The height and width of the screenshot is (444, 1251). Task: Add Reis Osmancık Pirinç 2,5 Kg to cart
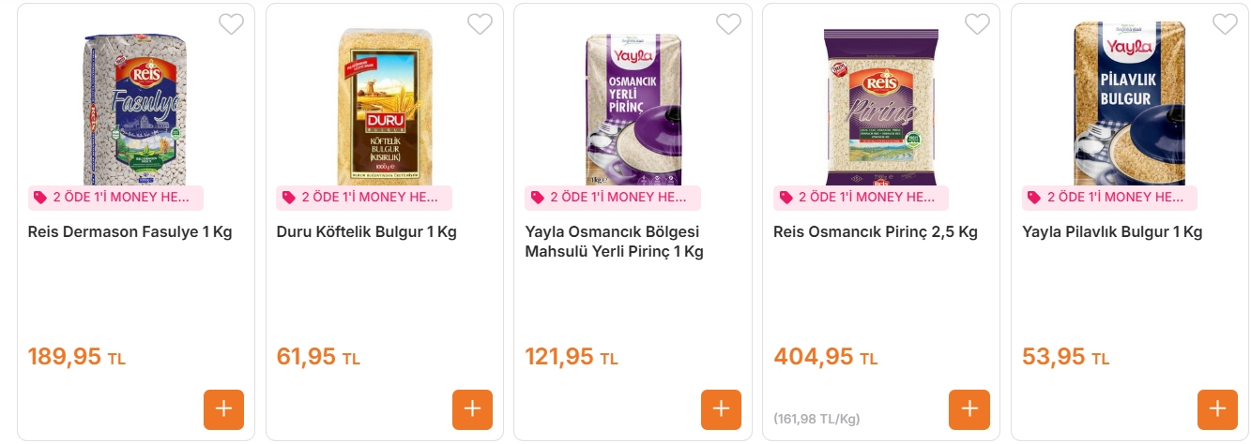point(969,409)
